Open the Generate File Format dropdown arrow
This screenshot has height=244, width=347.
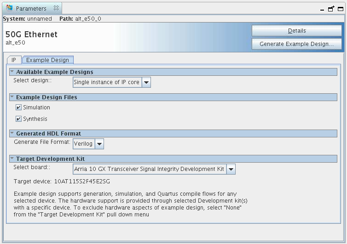pos(99,144)
